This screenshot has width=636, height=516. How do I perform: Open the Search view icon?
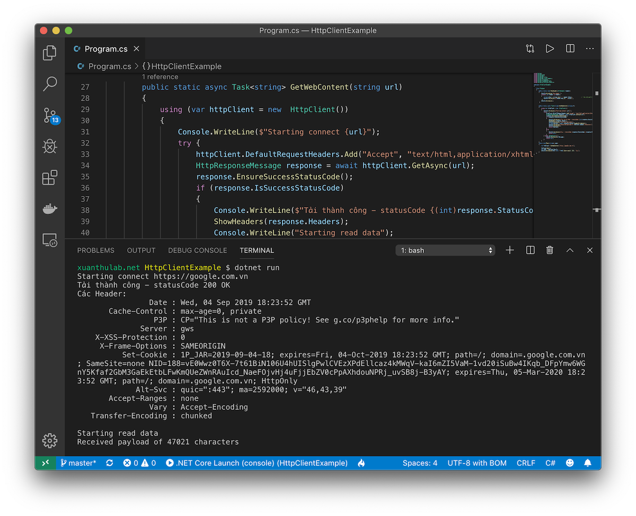(x=49, y=84)
